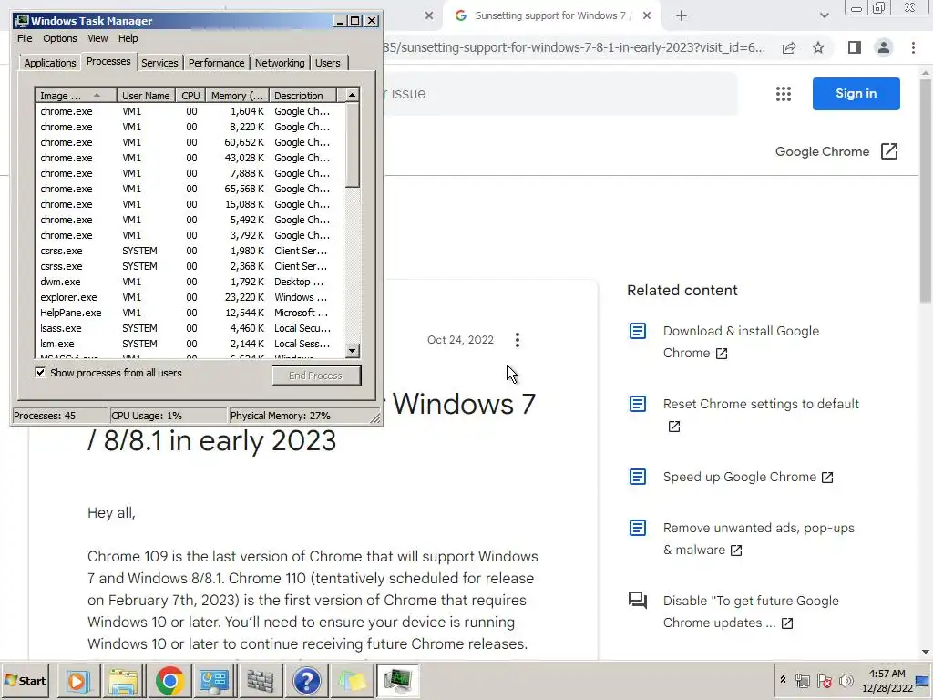Click the process list scrollbar thumb
This screenshot has height=700, width=933.
pos(353,145)
